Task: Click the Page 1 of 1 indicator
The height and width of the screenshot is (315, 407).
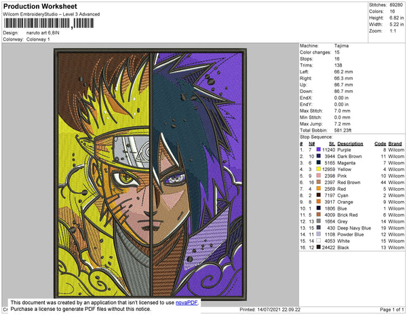Action: click(391, 310)
